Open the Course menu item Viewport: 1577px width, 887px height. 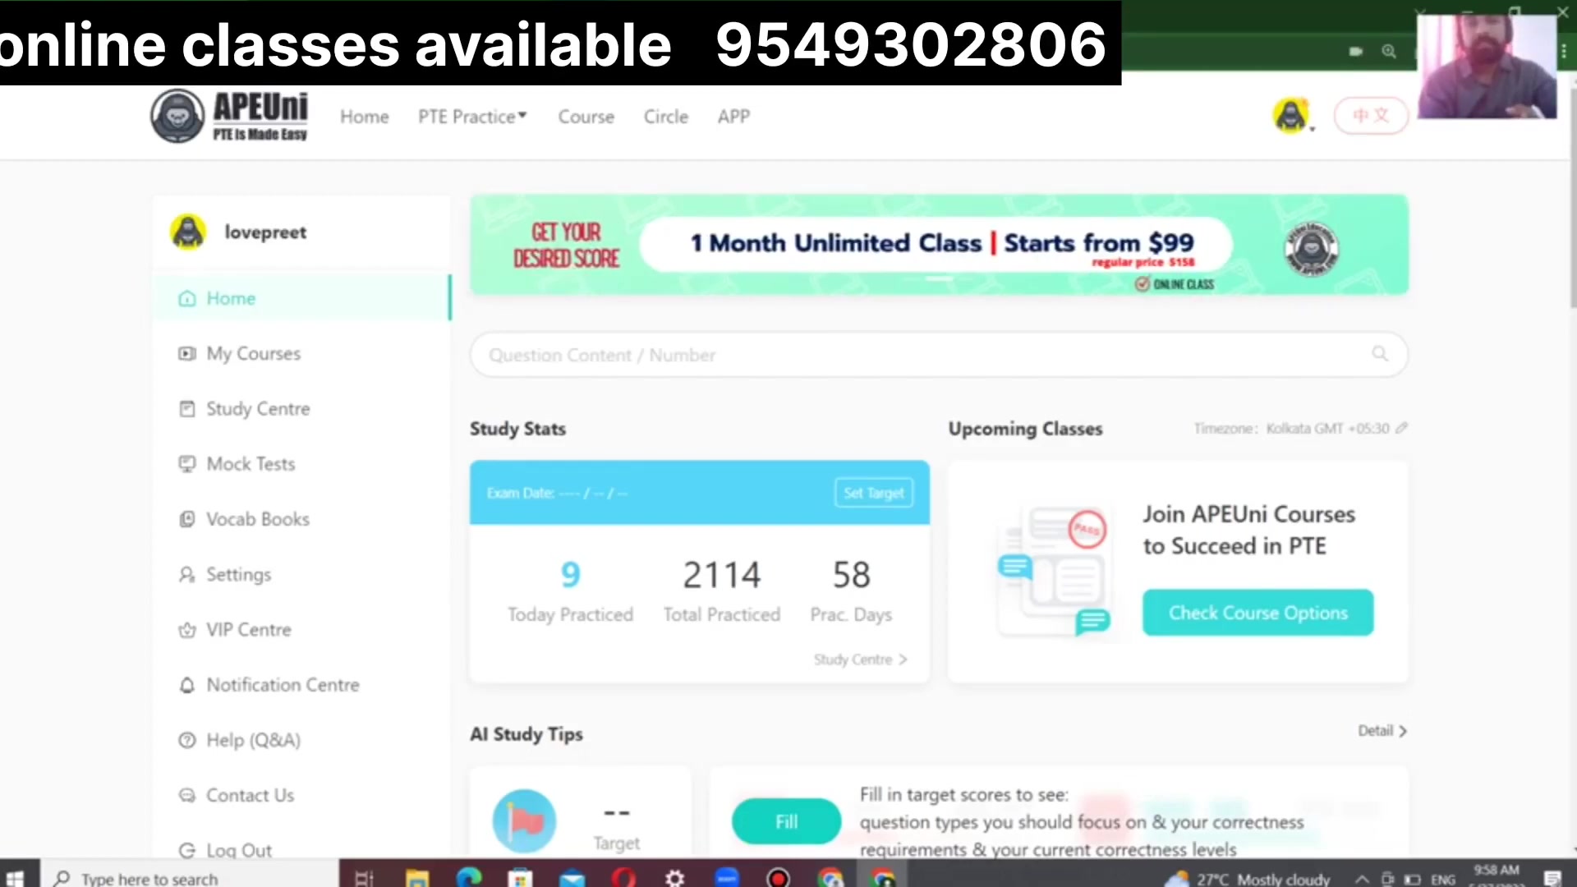pos(586,117)
